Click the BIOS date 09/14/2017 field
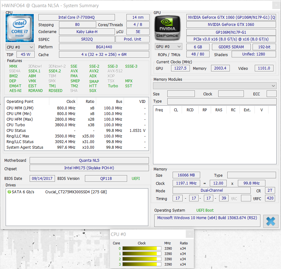Image resolution: width=281 pixels, height=269 pixels. pos(42,179)
